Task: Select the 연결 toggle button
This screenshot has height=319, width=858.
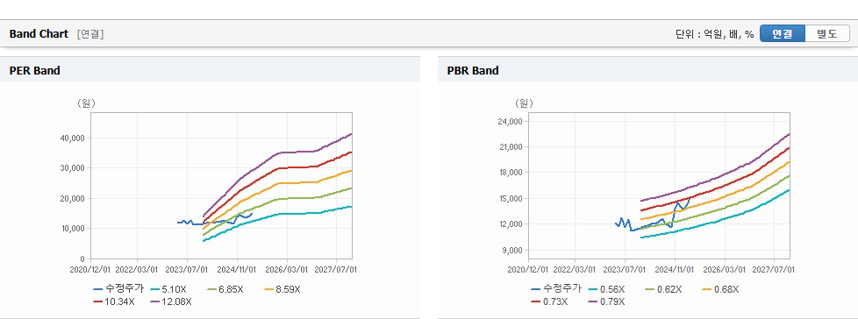Action: tap(783, 34)
